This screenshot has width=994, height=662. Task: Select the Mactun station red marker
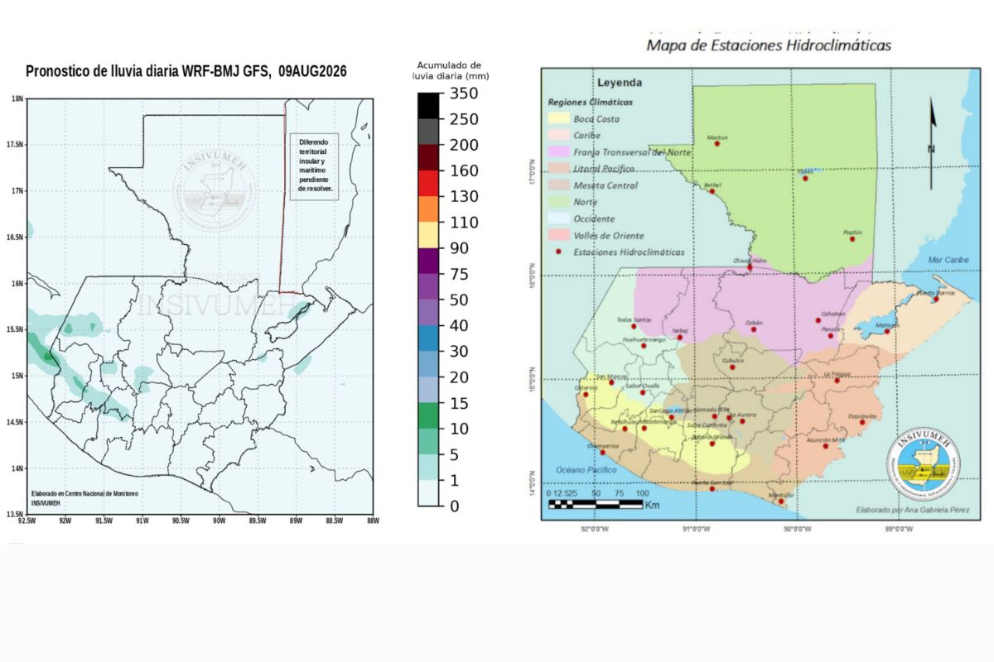tap(717, 144)
